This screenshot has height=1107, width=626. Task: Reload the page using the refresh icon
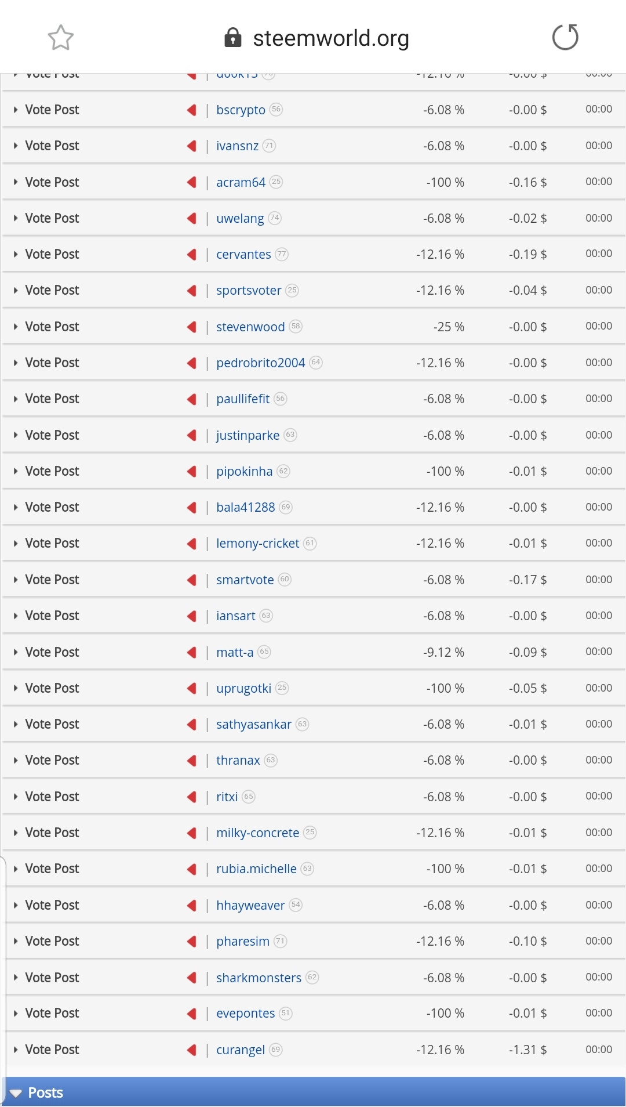565,38
